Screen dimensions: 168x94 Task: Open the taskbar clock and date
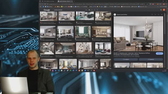tap(165, 70)
